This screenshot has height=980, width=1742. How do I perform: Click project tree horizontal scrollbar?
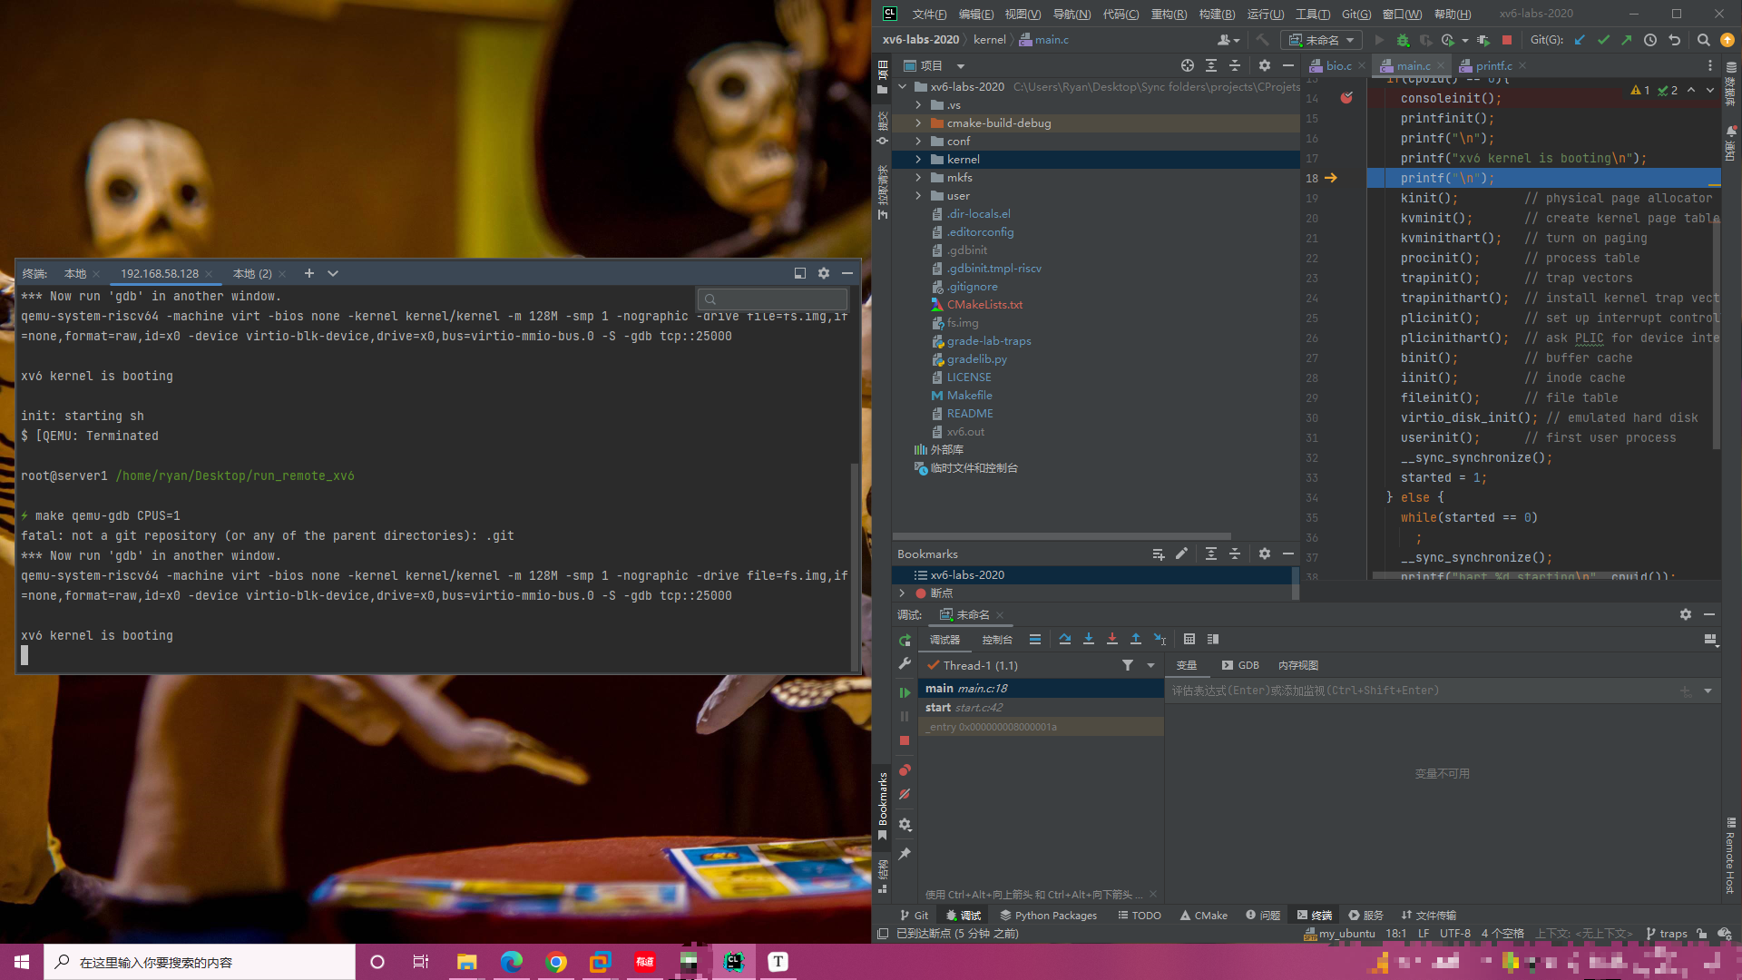click(1062, 536)
